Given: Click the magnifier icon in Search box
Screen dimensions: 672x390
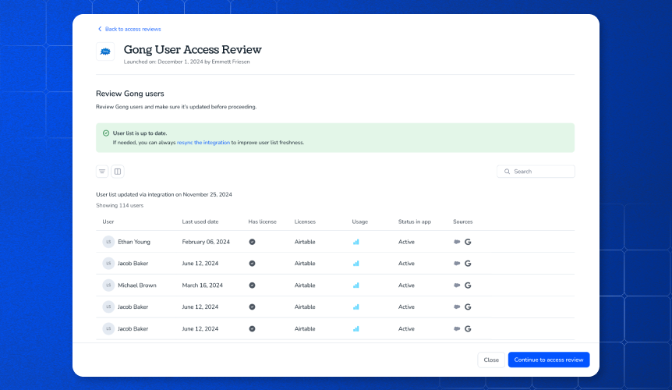Looking at the screenshot, I should 507,172.
